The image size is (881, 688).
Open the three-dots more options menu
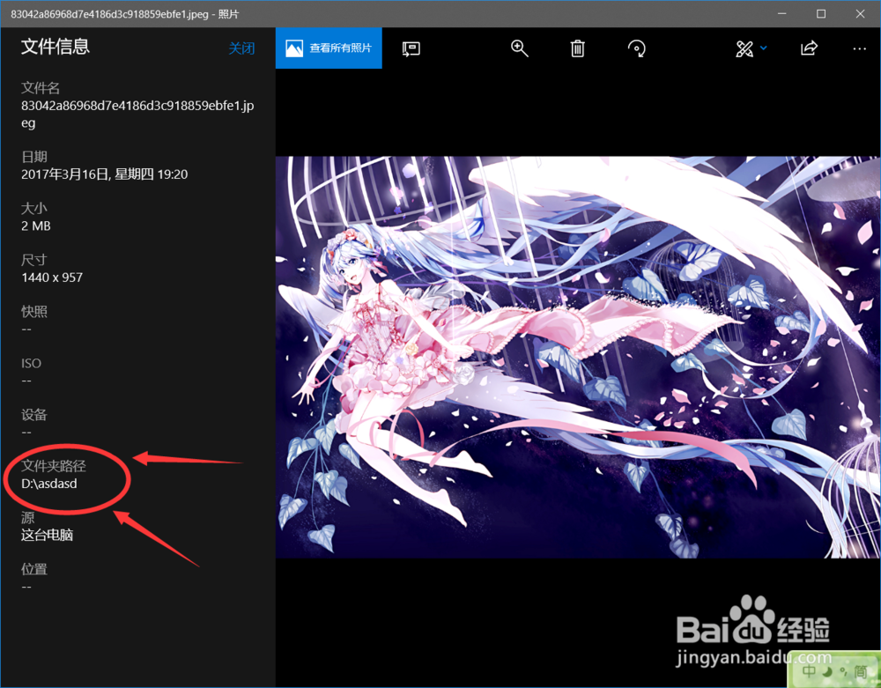coord(859,48)
